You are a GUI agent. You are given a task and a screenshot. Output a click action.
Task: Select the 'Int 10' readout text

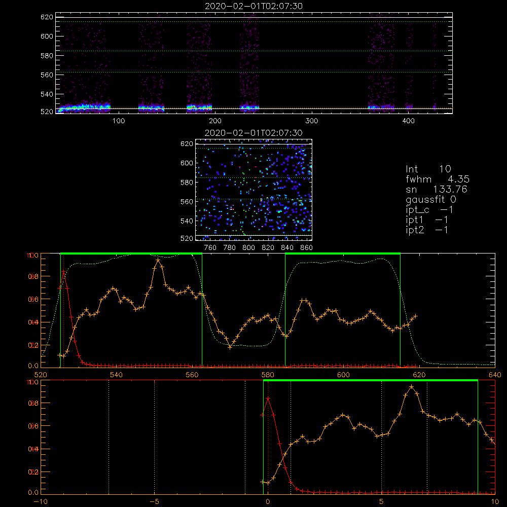point(428,169)
